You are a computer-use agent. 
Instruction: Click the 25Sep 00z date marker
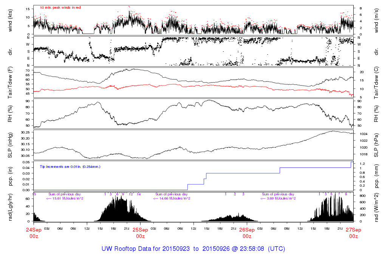pos(140,233)
